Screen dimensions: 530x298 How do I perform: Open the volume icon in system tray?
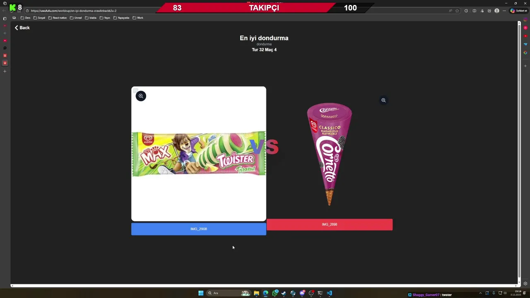[506, 293]
